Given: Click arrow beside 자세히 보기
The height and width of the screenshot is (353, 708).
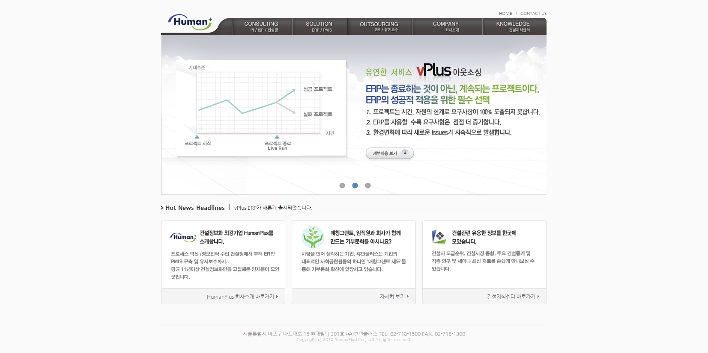Looking at the screenshot, I should click(408, 297).
